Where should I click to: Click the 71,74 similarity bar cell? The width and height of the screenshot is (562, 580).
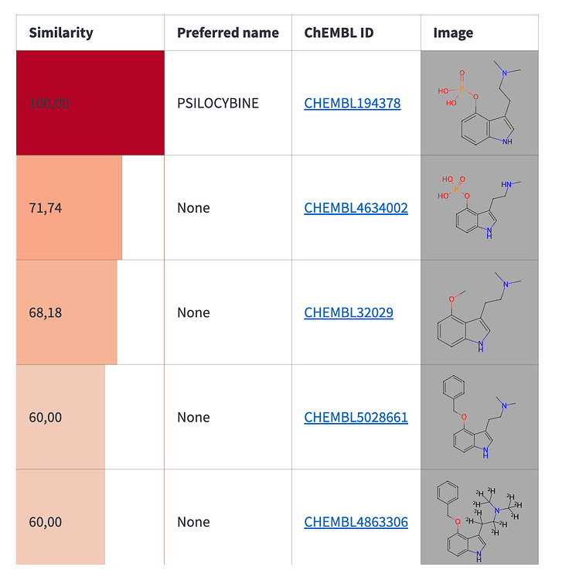(x=90, y=207)
